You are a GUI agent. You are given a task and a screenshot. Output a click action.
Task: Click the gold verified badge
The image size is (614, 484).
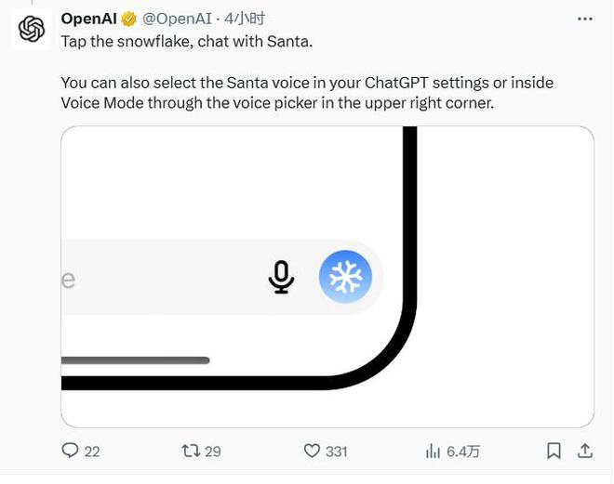pos(128,19)
